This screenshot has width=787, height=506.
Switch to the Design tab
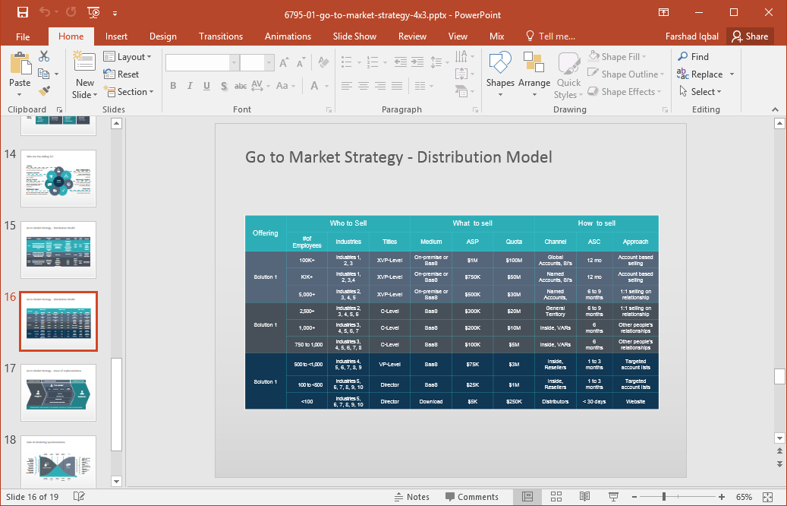pyautogui.click(x=162, y=36)
